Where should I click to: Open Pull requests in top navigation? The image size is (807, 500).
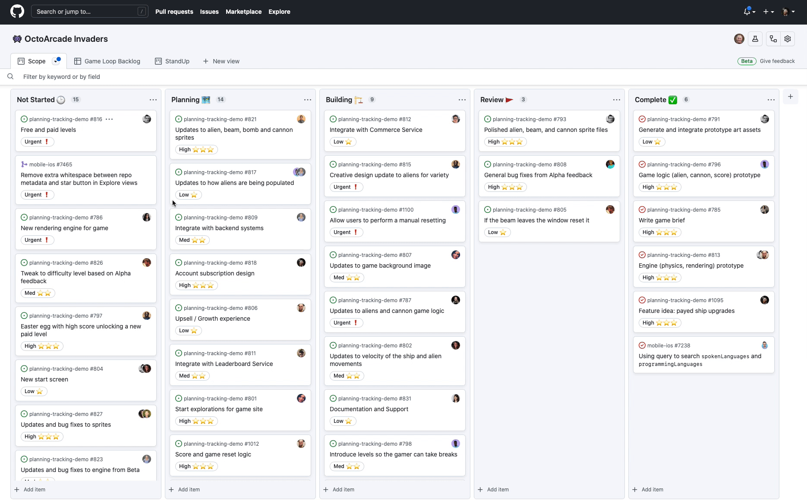coord(174,12)
